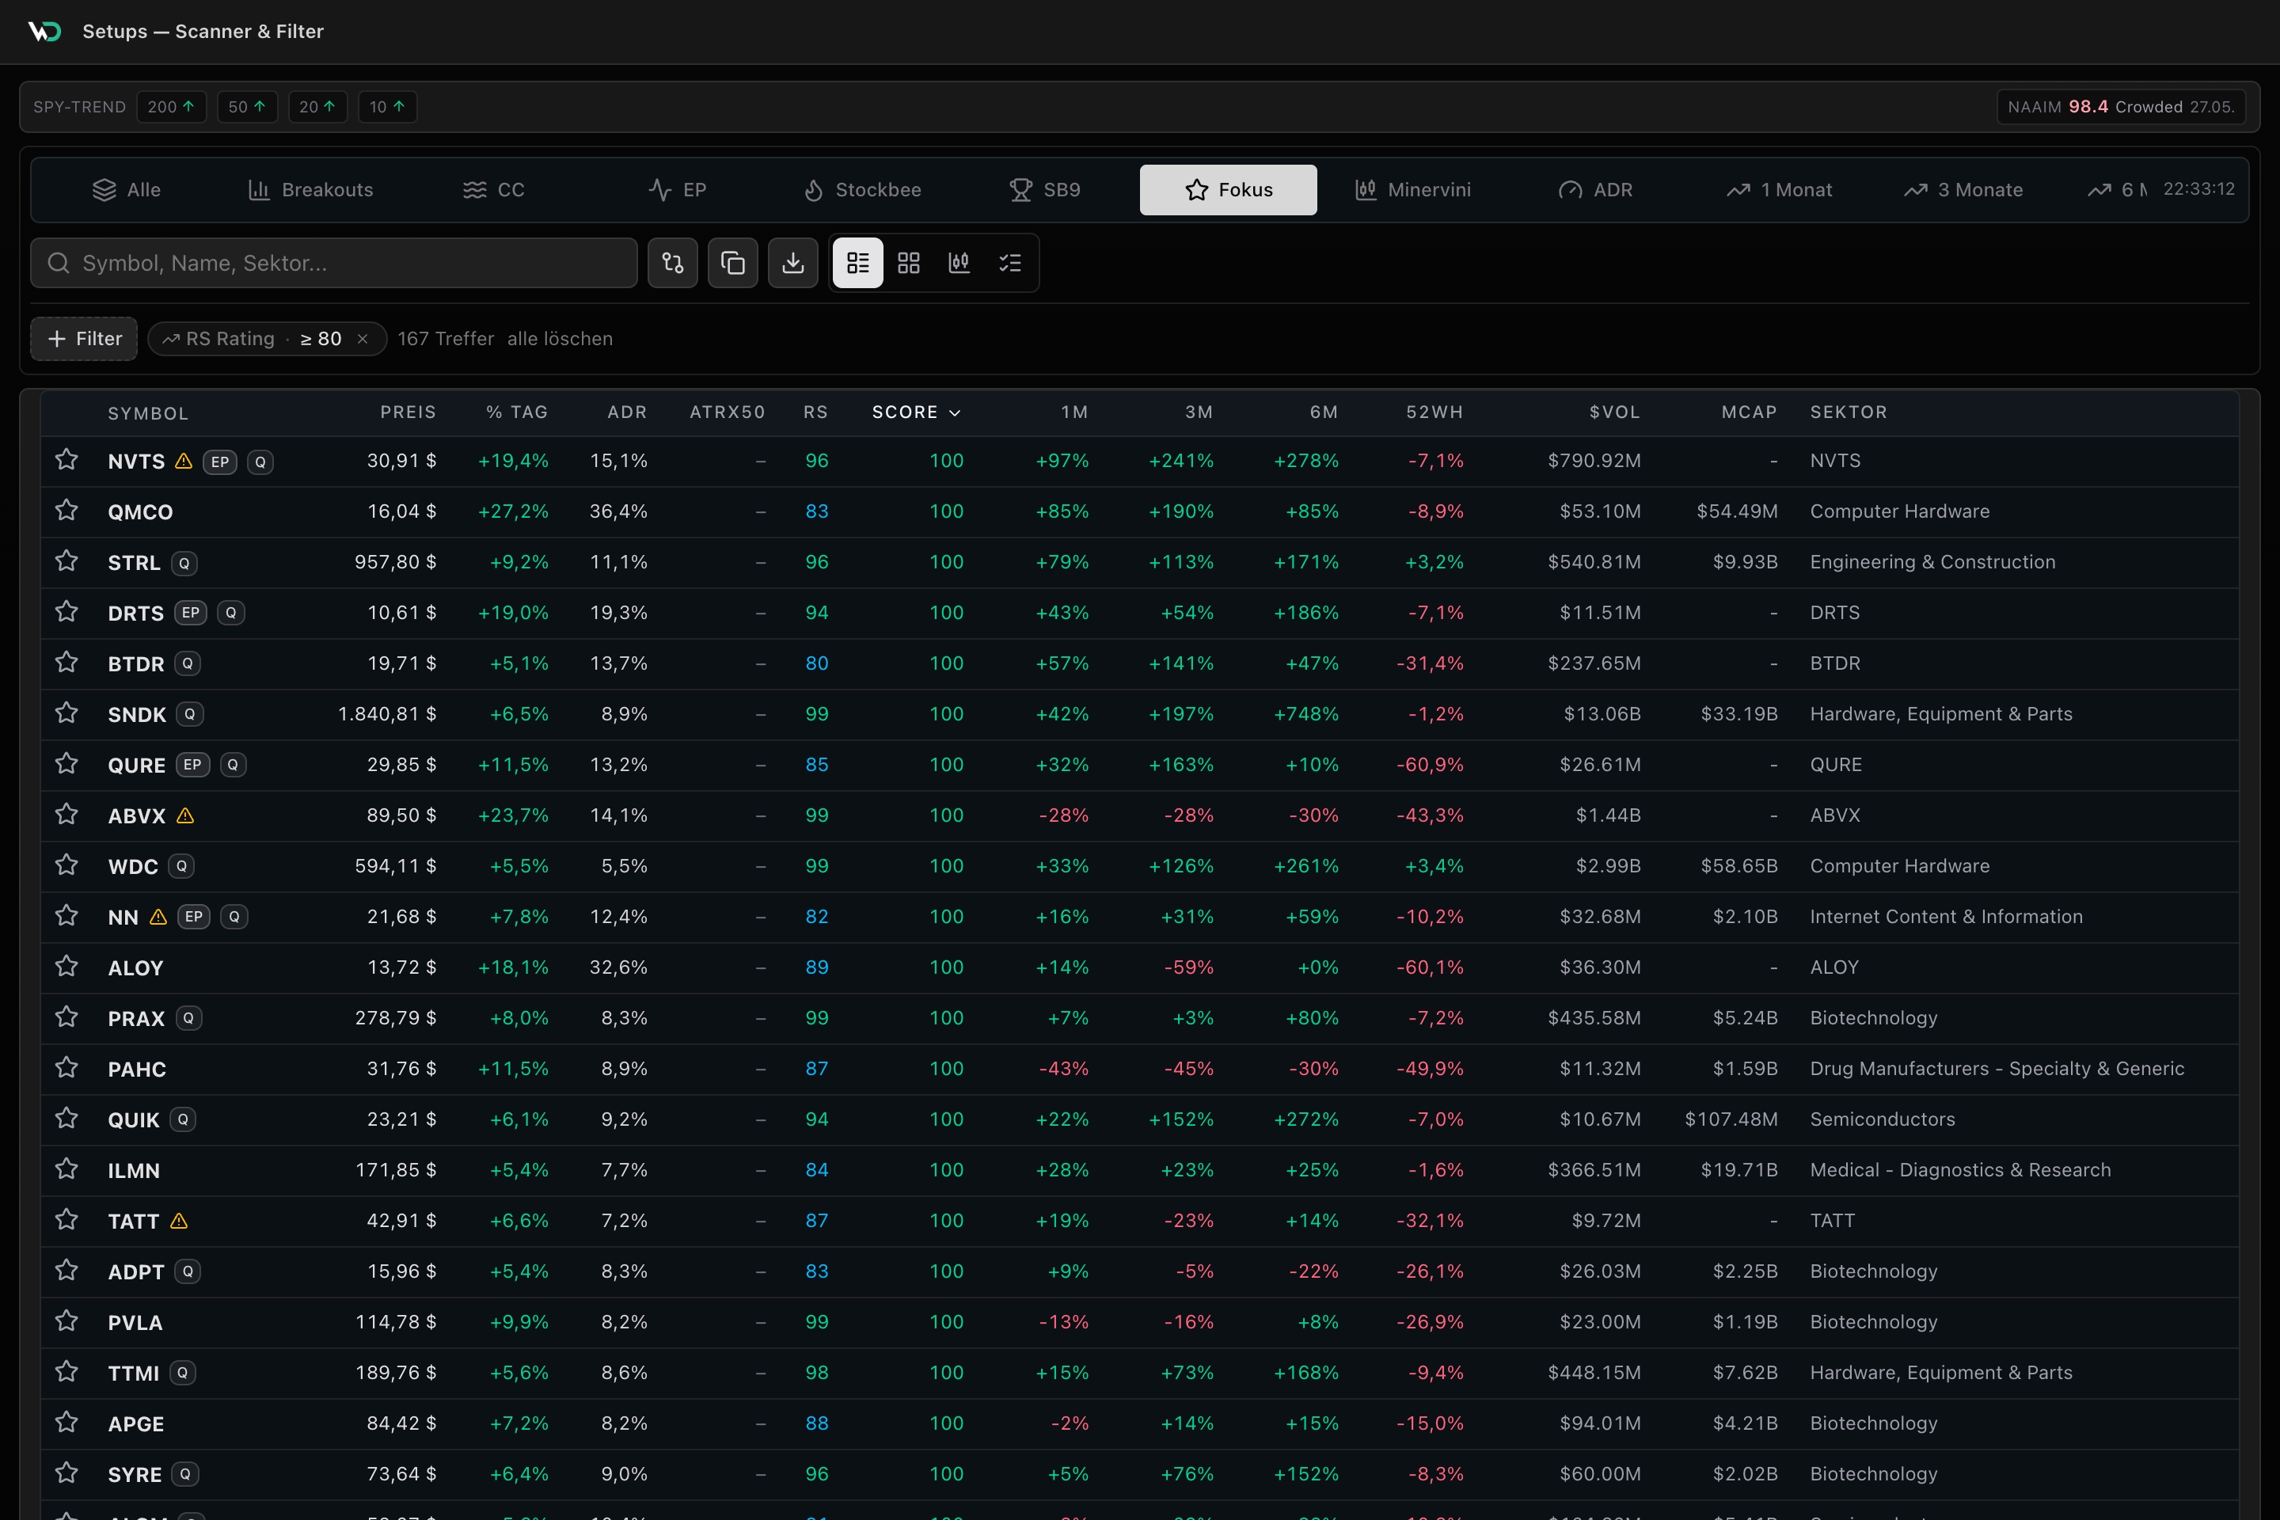
Task: Click the EP badge on NVTS row
Action: coord(220,462)
